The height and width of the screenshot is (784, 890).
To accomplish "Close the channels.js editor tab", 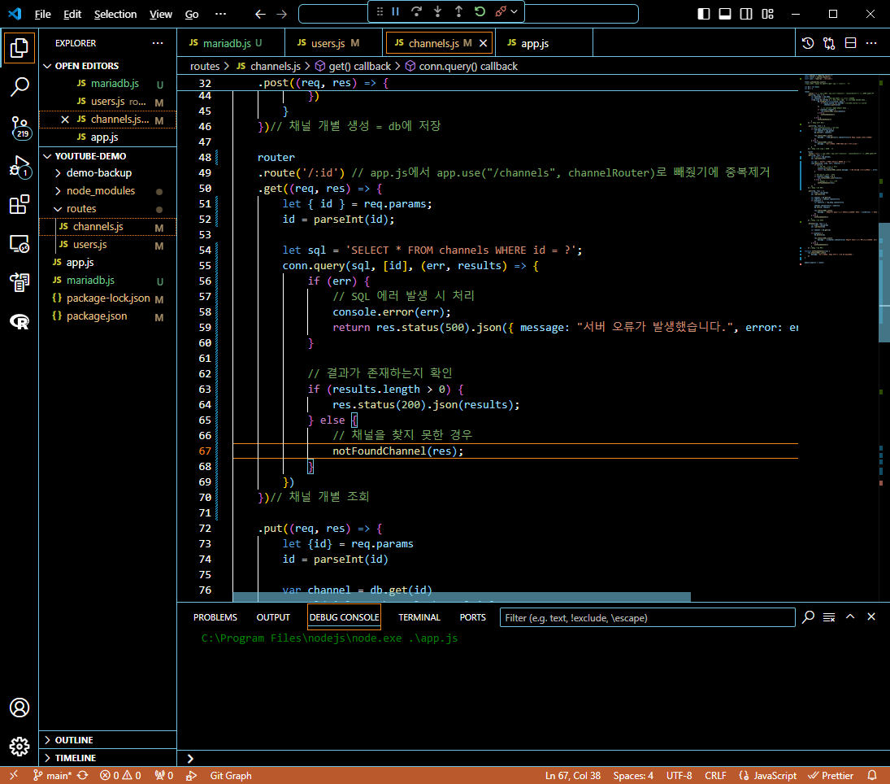I will pyautogui.click(x=483, y=43).
